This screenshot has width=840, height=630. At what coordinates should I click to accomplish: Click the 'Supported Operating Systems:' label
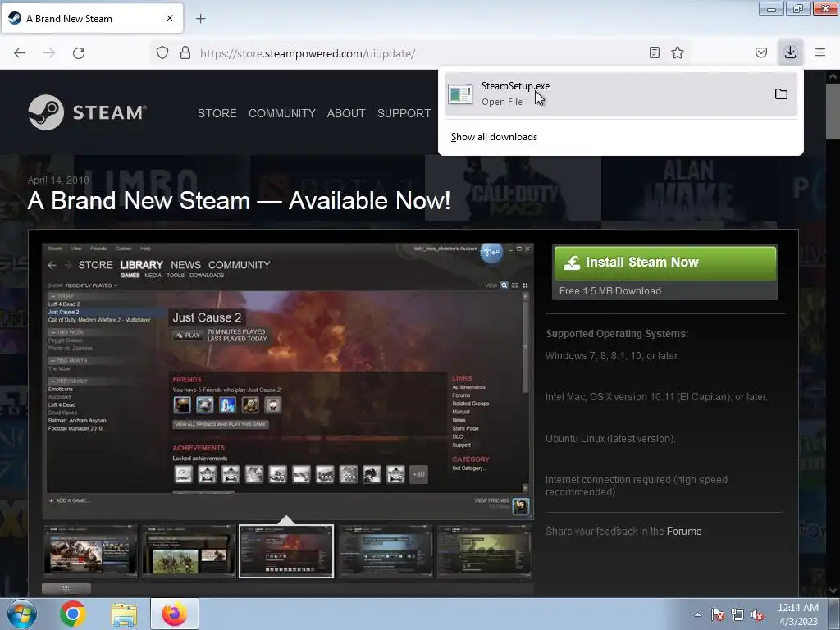pyautogui.click(x=617, y=334)
